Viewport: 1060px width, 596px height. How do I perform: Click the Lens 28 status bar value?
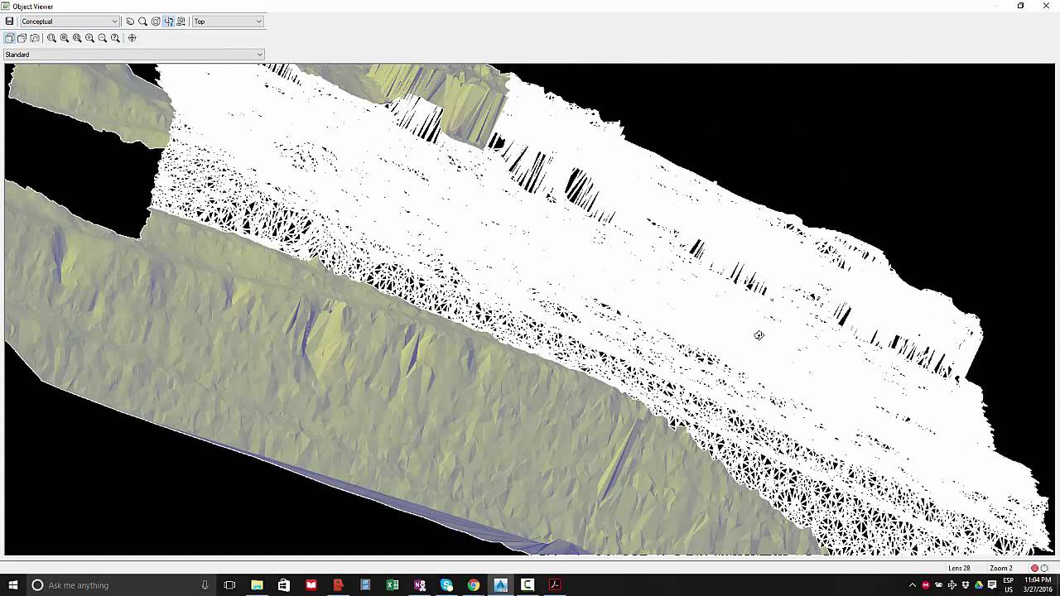pyautogui.click(x=959, y=568)
